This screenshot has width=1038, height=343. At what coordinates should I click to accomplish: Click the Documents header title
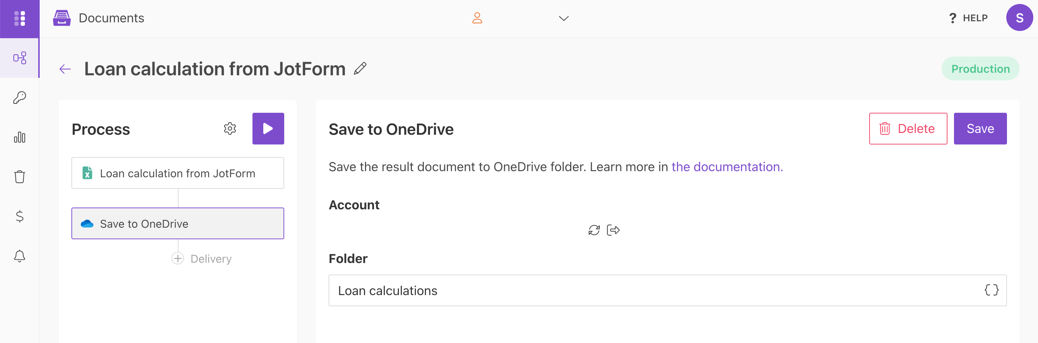coord(111,18)
